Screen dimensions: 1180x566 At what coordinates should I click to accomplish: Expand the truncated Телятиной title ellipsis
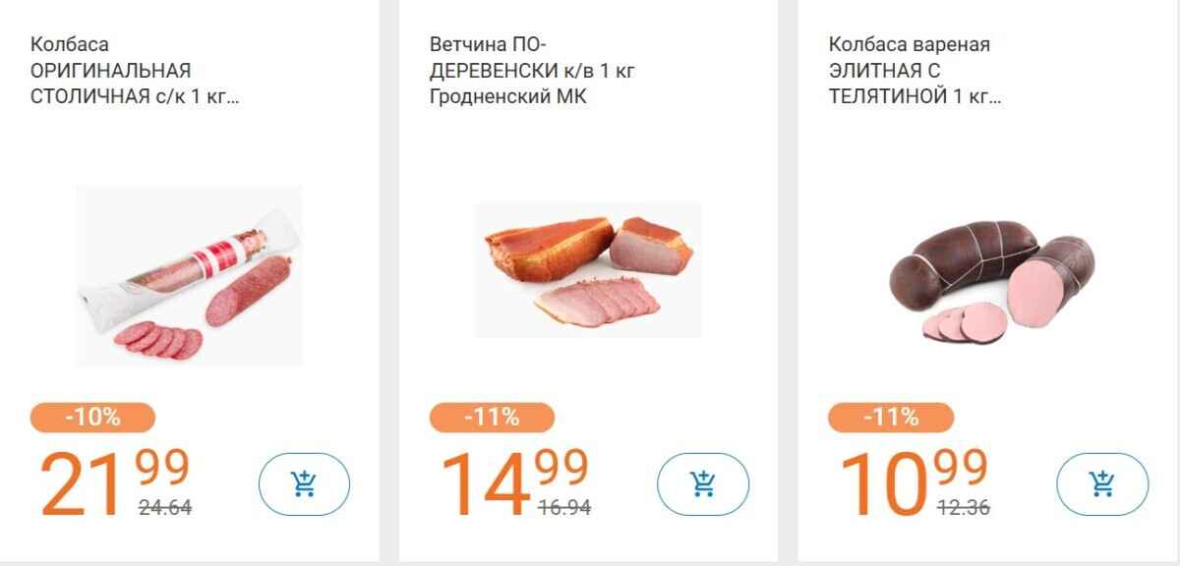point(995,98)
